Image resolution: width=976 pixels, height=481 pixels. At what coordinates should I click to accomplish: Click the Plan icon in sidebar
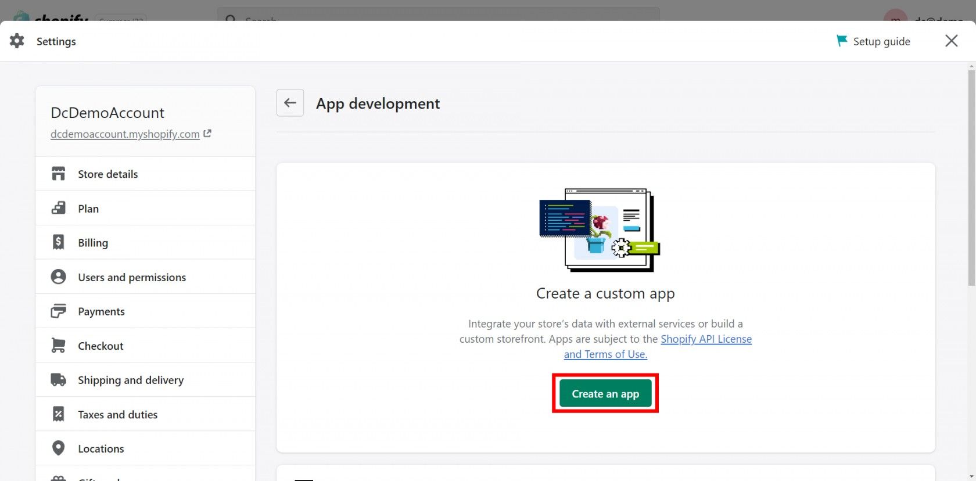tap(59, 208)
